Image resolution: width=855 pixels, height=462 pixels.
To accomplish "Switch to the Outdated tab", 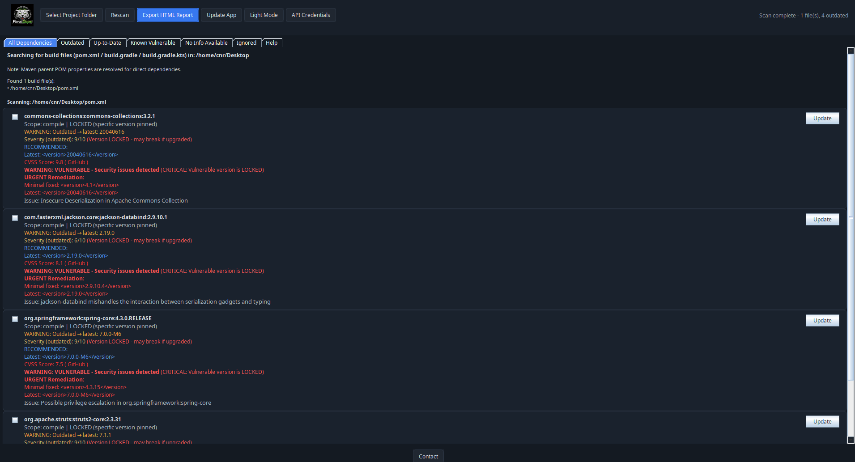I will (x=73, y=42).
